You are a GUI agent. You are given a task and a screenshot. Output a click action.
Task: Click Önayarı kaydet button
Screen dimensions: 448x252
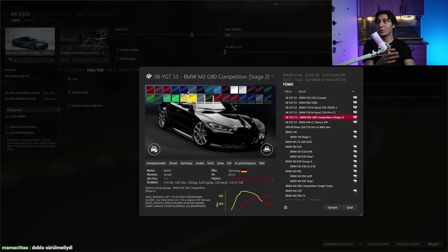tap(378, 244)
